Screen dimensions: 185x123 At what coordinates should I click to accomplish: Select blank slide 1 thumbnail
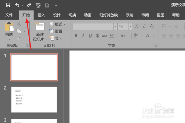coord(34,67)
